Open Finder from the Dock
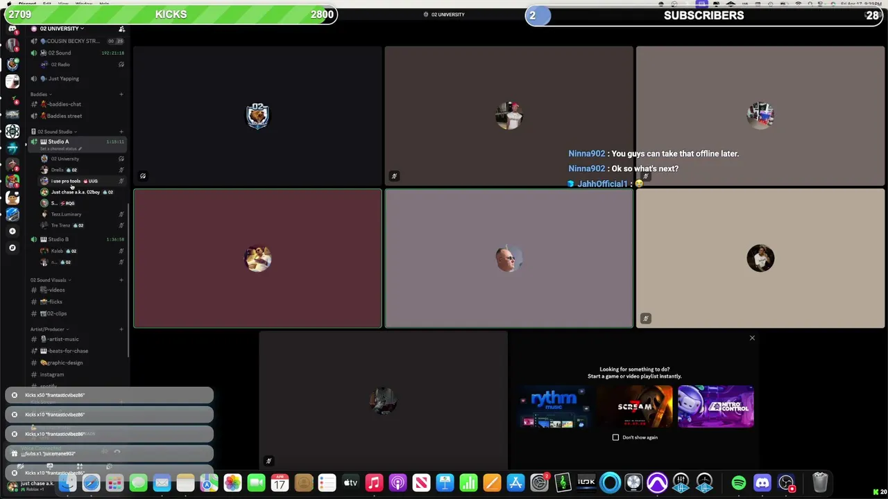Screen dimensions: 888x499 click(x=67, y=483)
